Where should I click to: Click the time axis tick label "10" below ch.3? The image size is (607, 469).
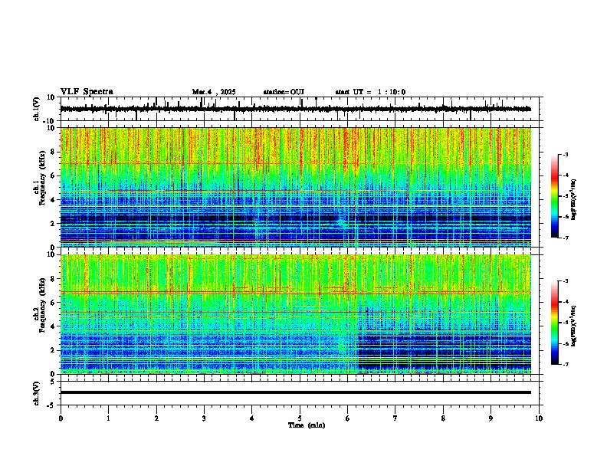pyautogui.click(x=539, y=418)
